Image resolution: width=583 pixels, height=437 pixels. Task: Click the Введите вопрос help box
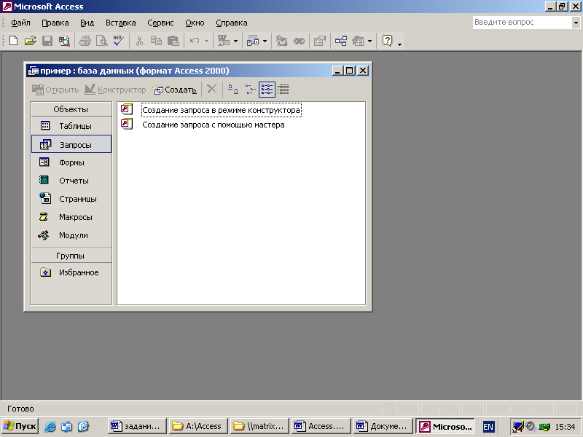point(523,23)
